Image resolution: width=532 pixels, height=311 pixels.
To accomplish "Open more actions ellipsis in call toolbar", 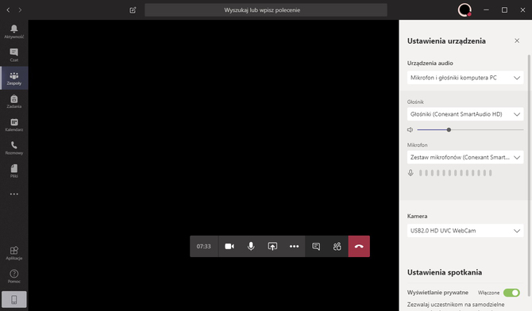I will point(294,246).
